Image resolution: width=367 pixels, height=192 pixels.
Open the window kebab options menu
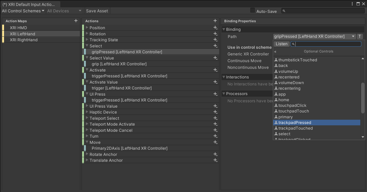pyautogui.click(x=353, y=4)
